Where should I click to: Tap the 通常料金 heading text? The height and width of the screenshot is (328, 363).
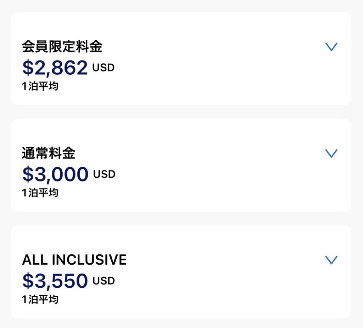tap(49, 153)
